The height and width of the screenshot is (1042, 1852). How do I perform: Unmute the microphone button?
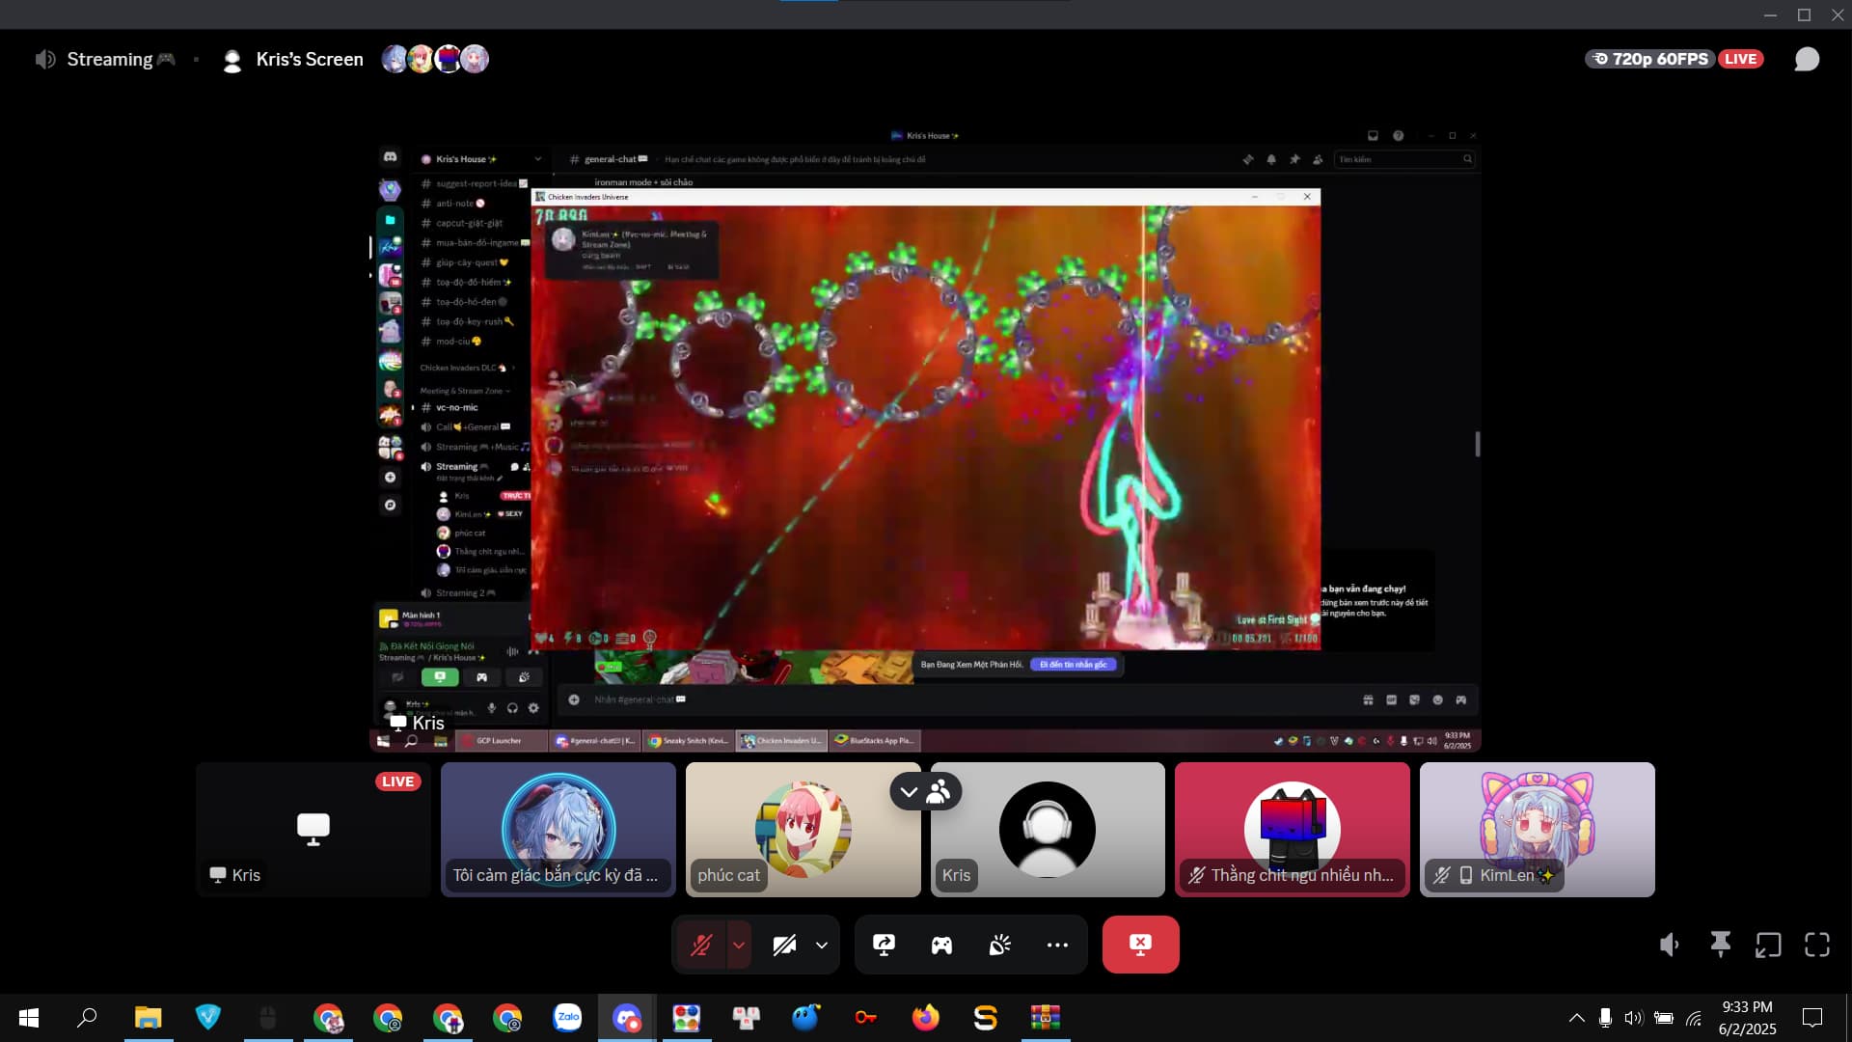[701, 945]
